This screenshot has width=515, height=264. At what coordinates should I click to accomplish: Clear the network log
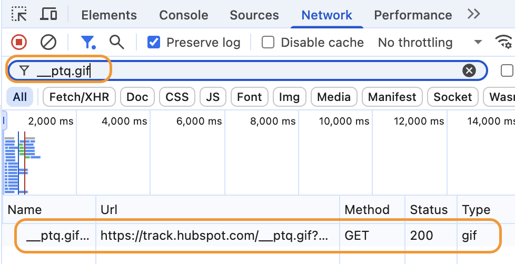click(x=48, y=42)
